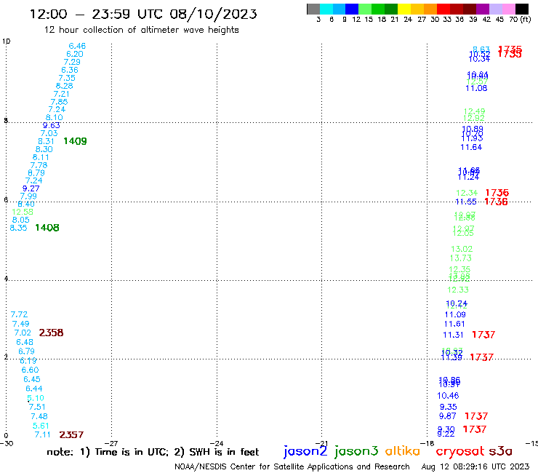Click the time range title 12:00 – 23:59 UTC
This screenshot has width=538, height=473.
tap(143, 14)
